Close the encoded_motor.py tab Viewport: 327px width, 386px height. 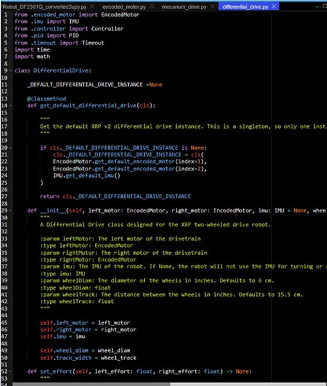pyautogui.click(x=152, y=6)
